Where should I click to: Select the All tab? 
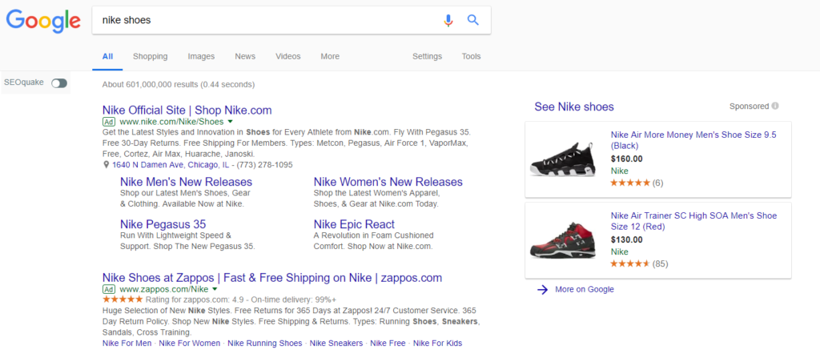point(108,57)
